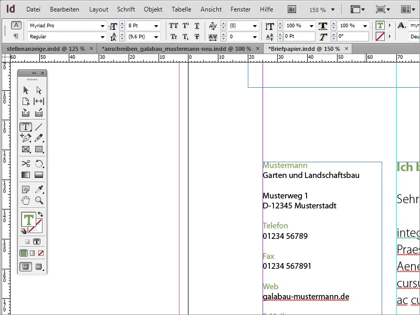The image size is (420, 315).
Task: Open the 150 % zoom level dropdown
Action: 333,10
